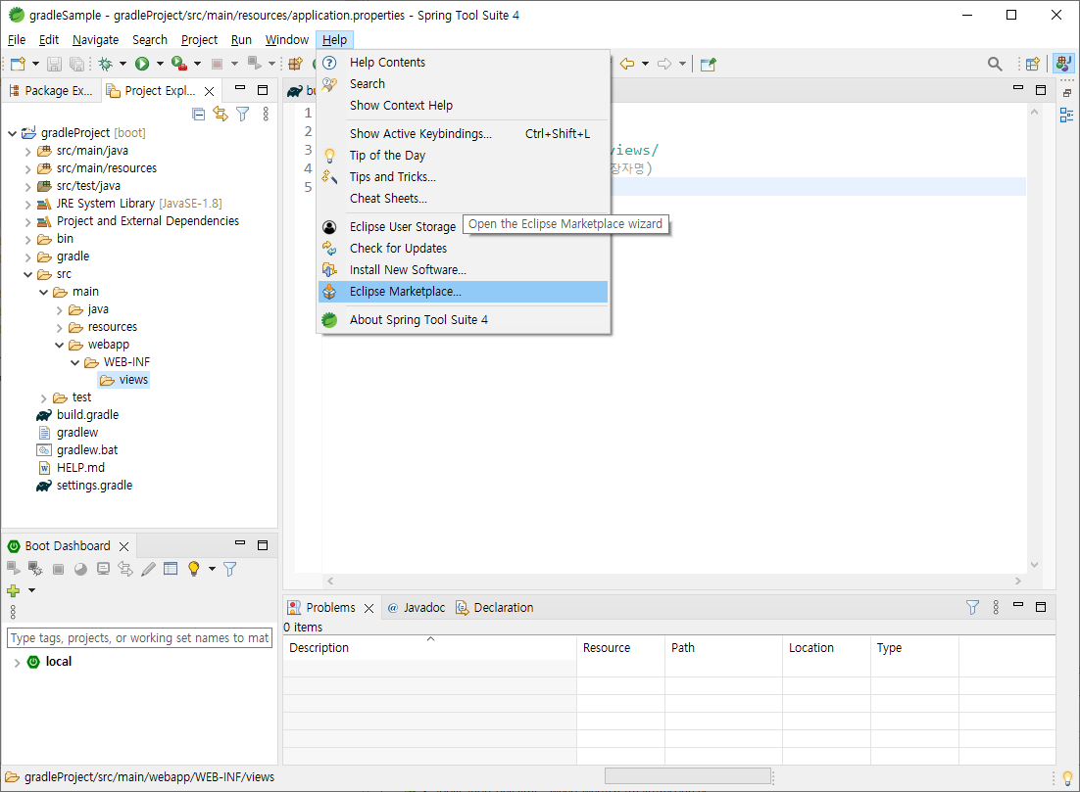This screenshot has height=792, width=1080.
Task: Click the Problems view filter icon
Action: (972, 608)
